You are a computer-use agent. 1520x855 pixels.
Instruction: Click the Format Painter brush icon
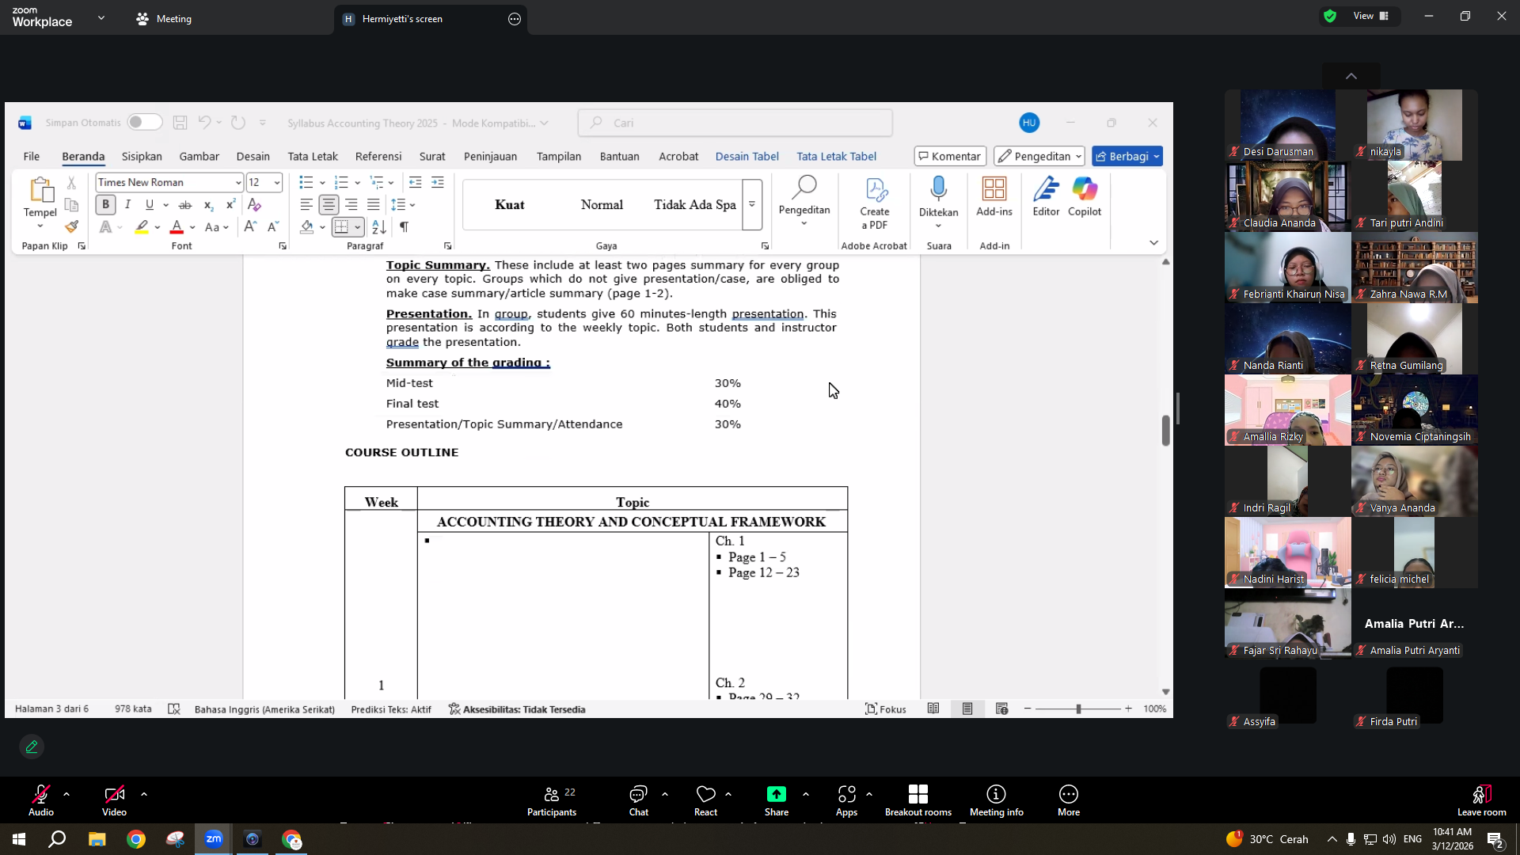click(72, 226)
